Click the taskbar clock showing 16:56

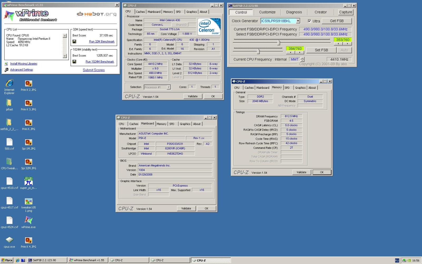[416, 261]
